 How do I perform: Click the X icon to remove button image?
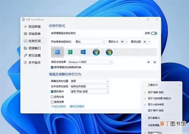click(155, 62)
